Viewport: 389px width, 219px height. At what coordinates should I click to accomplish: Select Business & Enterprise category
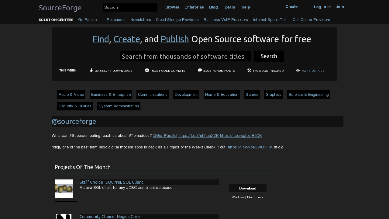[x=111, y=95]
